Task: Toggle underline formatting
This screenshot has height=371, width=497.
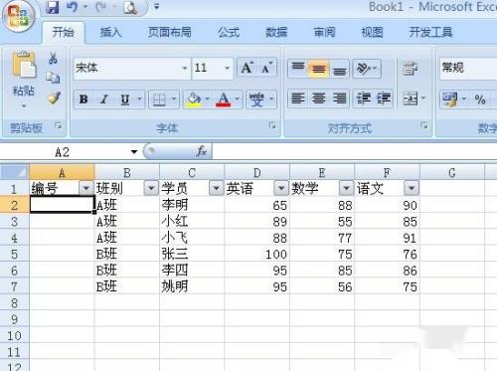Action: tap(125, 99)
